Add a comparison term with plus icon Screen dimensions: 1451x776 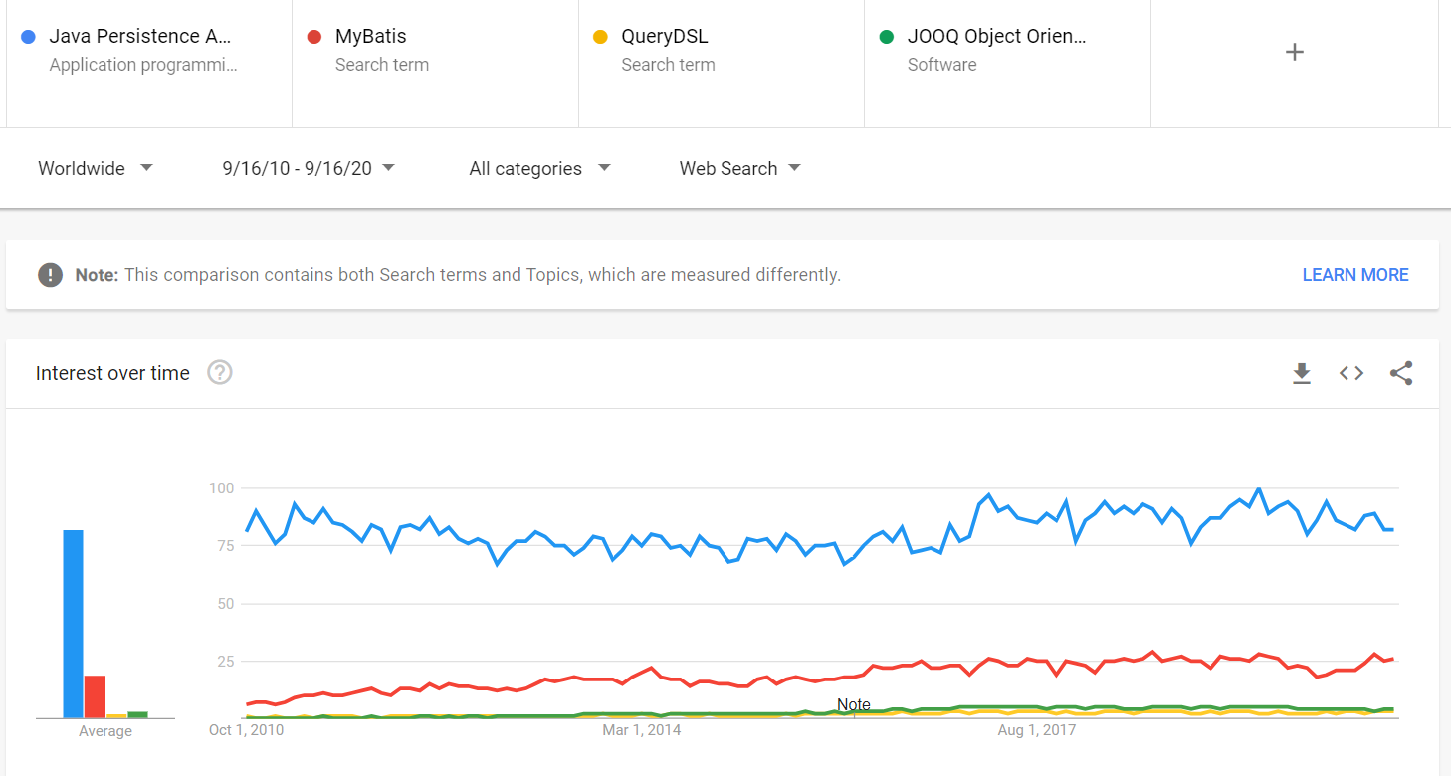(x=1294, y=52)
